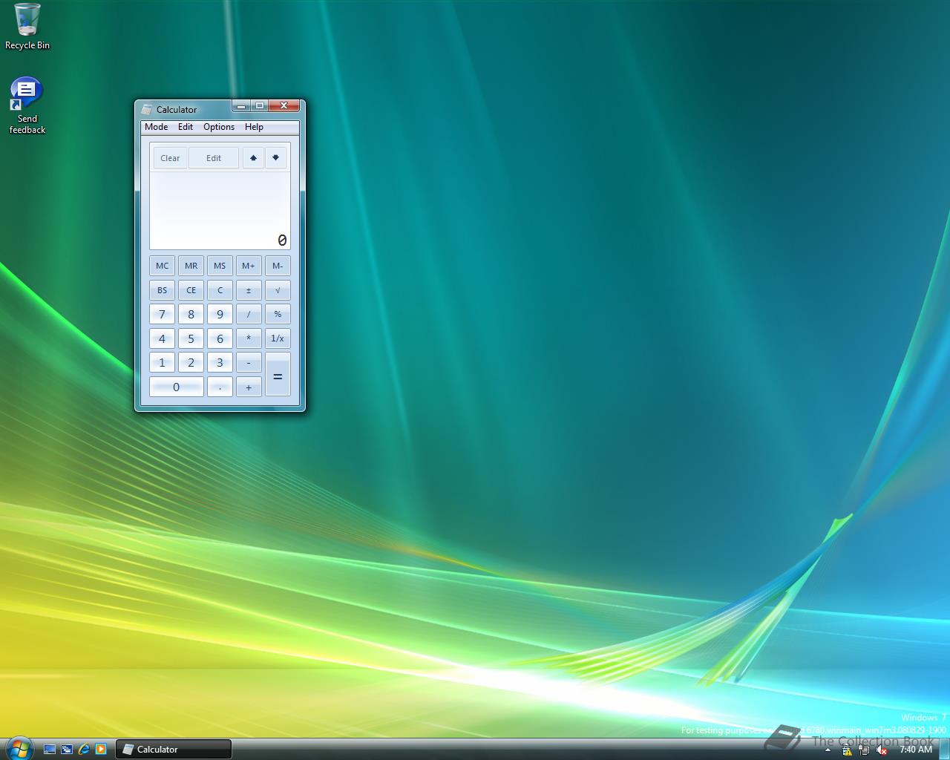Open the Mode menu
Screen dimensions: 950x760
156,127
